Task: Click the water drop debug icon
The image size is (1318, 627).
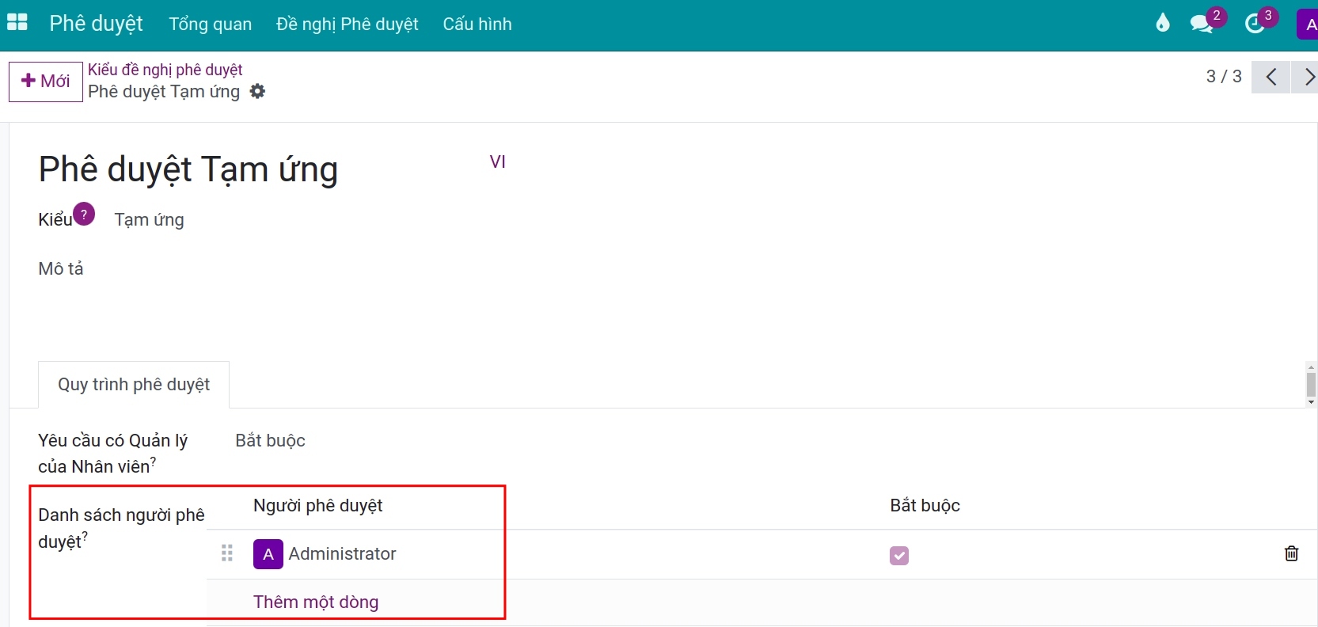Action: 1162,23
